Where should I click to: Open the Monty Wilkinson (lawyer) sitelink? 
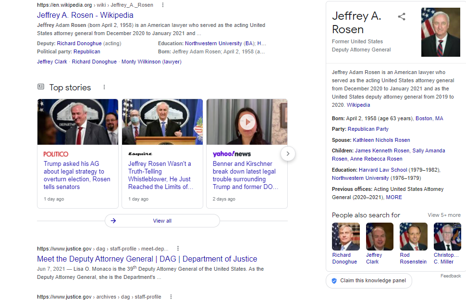(151, 62)
